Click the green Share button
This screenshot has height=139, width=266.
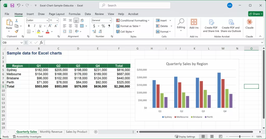tap(256, 14)
